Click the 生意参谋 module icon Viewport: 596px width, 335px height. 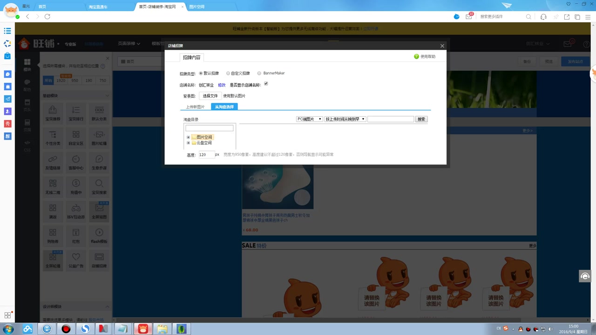[99, 162]
